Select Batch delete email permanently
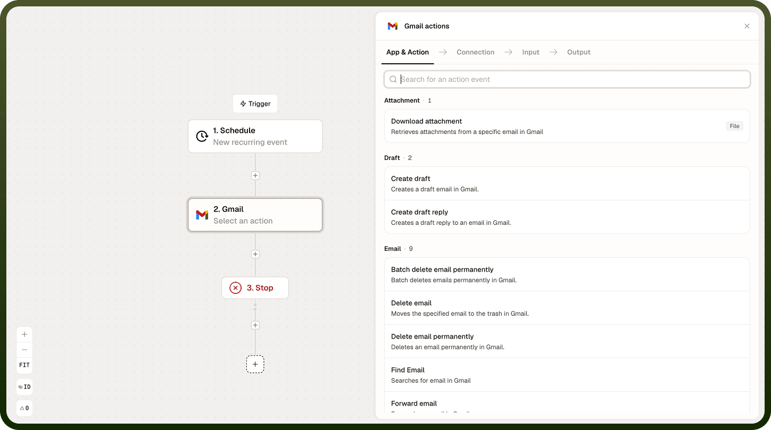 point(567,274)
